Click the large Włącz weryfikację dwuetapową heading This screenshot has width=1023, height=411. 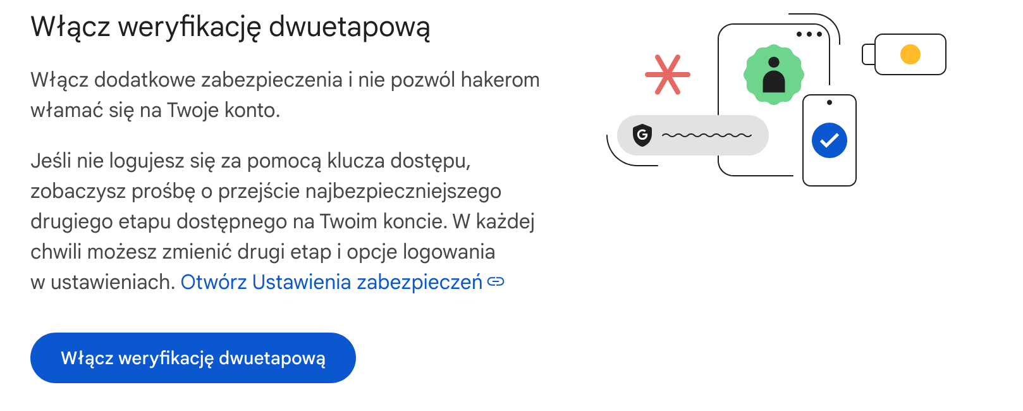pos(230,27)
